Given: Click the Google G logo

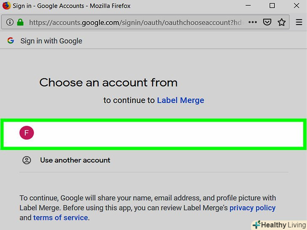Looking at the screenshot, I should [11, 41].
